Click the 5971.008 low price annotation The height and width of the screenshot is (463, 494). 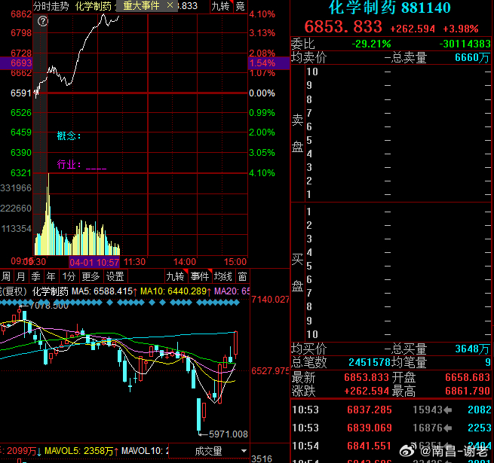click(228, 434)
